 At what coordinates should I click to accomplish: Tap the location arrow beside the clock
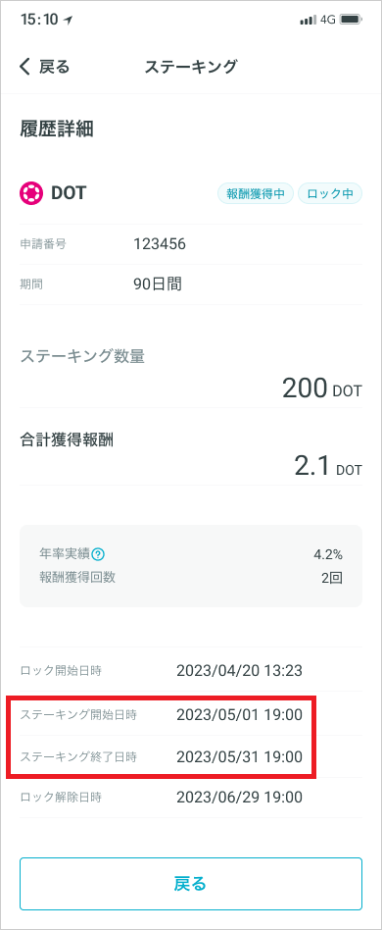[x=69, y=20]
